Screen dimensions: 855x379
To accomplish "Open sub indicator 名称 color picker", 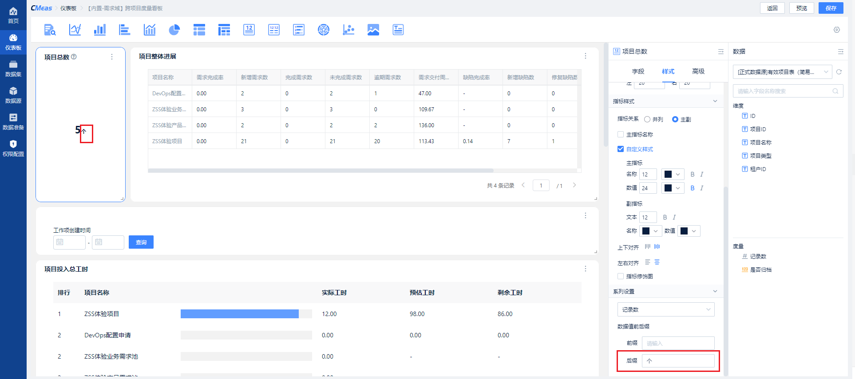I will point(651,231).
